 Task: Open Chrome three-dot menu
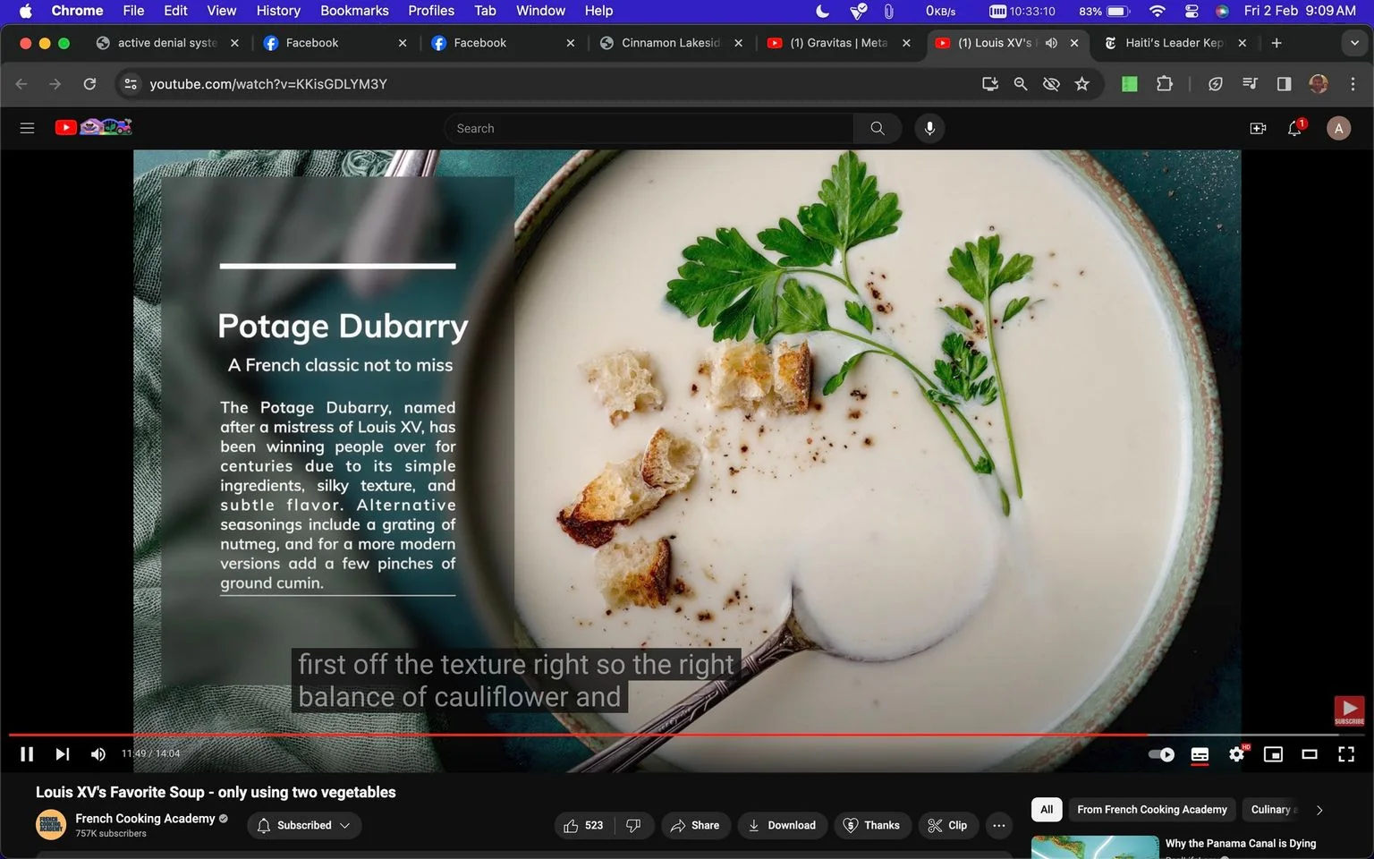tap(1353, 84)
